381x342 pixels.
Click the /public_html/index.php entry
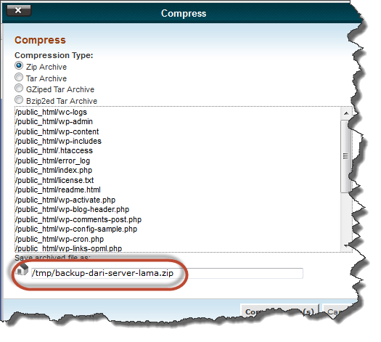pyautogui.click(x=54, y=171)
